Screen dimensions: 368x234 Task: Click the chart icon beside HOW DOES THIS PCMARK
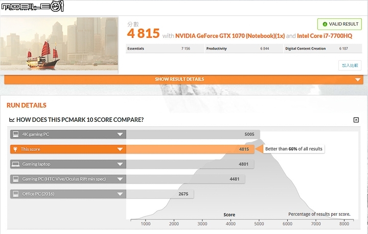coord(12,120)
